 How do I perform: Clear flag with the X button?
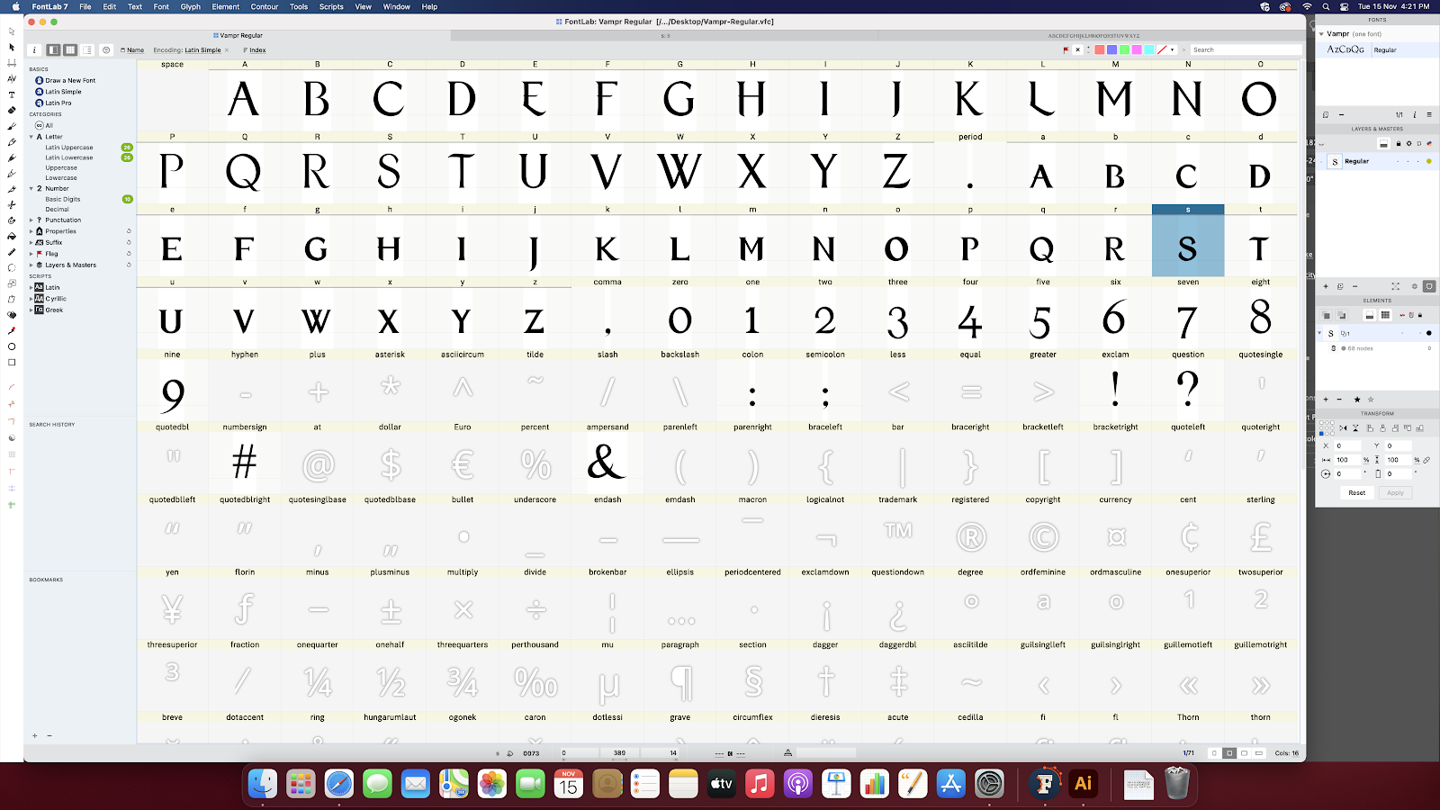[x=1077, y=49]
